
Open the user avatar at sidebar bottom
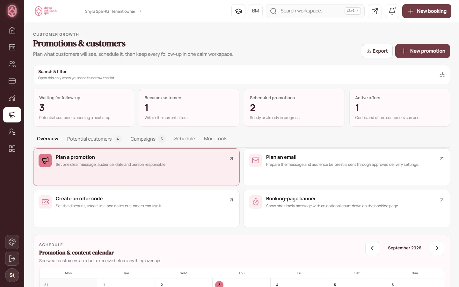point(12,275)
